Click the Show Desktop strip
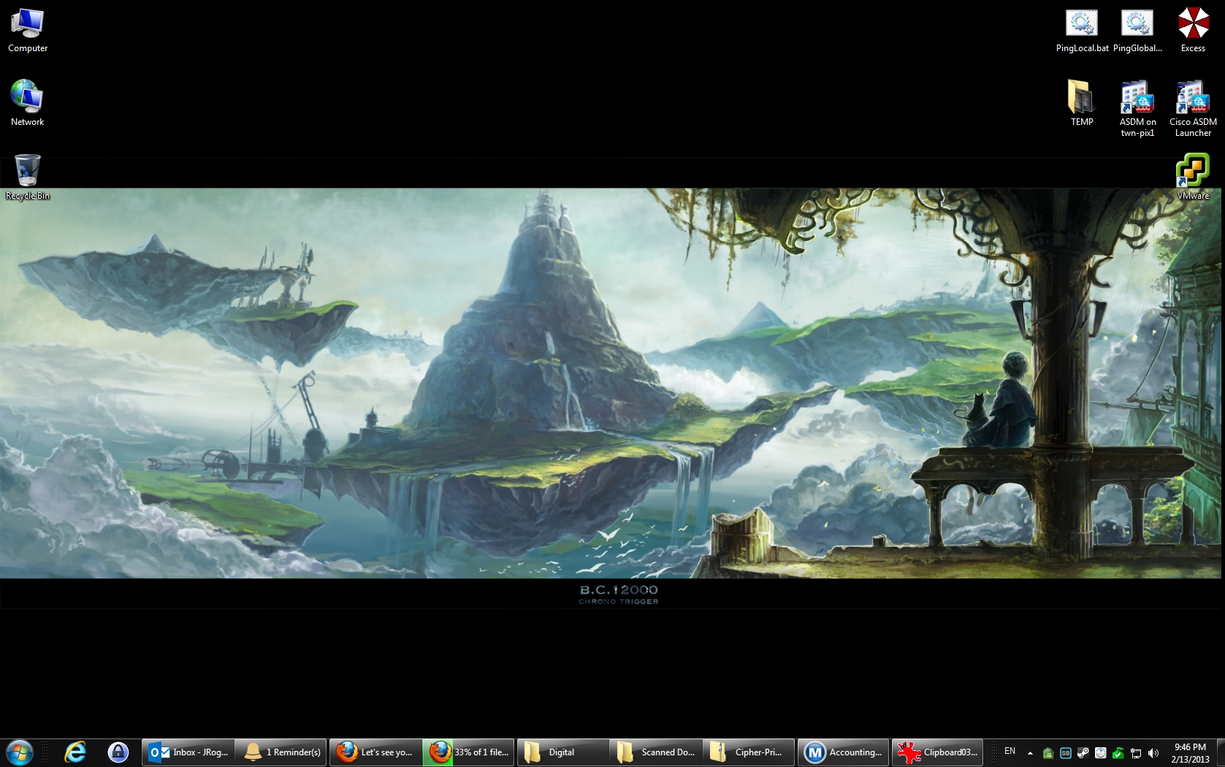The image size is (1225, 767). click(1221, 752)
